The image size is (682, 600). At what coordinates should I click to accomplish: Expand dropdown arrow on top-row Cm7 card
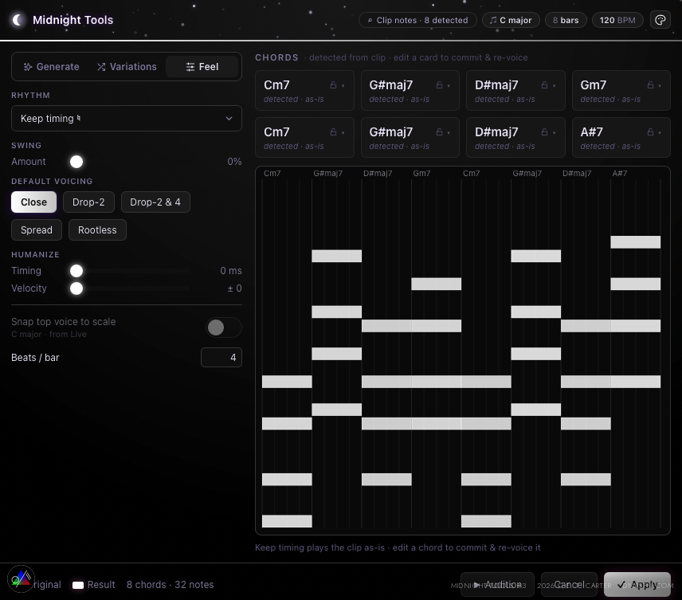[x=343, y=86]
